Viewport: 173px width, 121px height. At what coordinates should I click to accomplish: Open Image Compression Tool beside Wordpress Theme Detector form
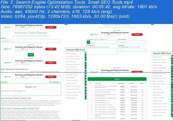pyautogui.click(x=73, y=70)
